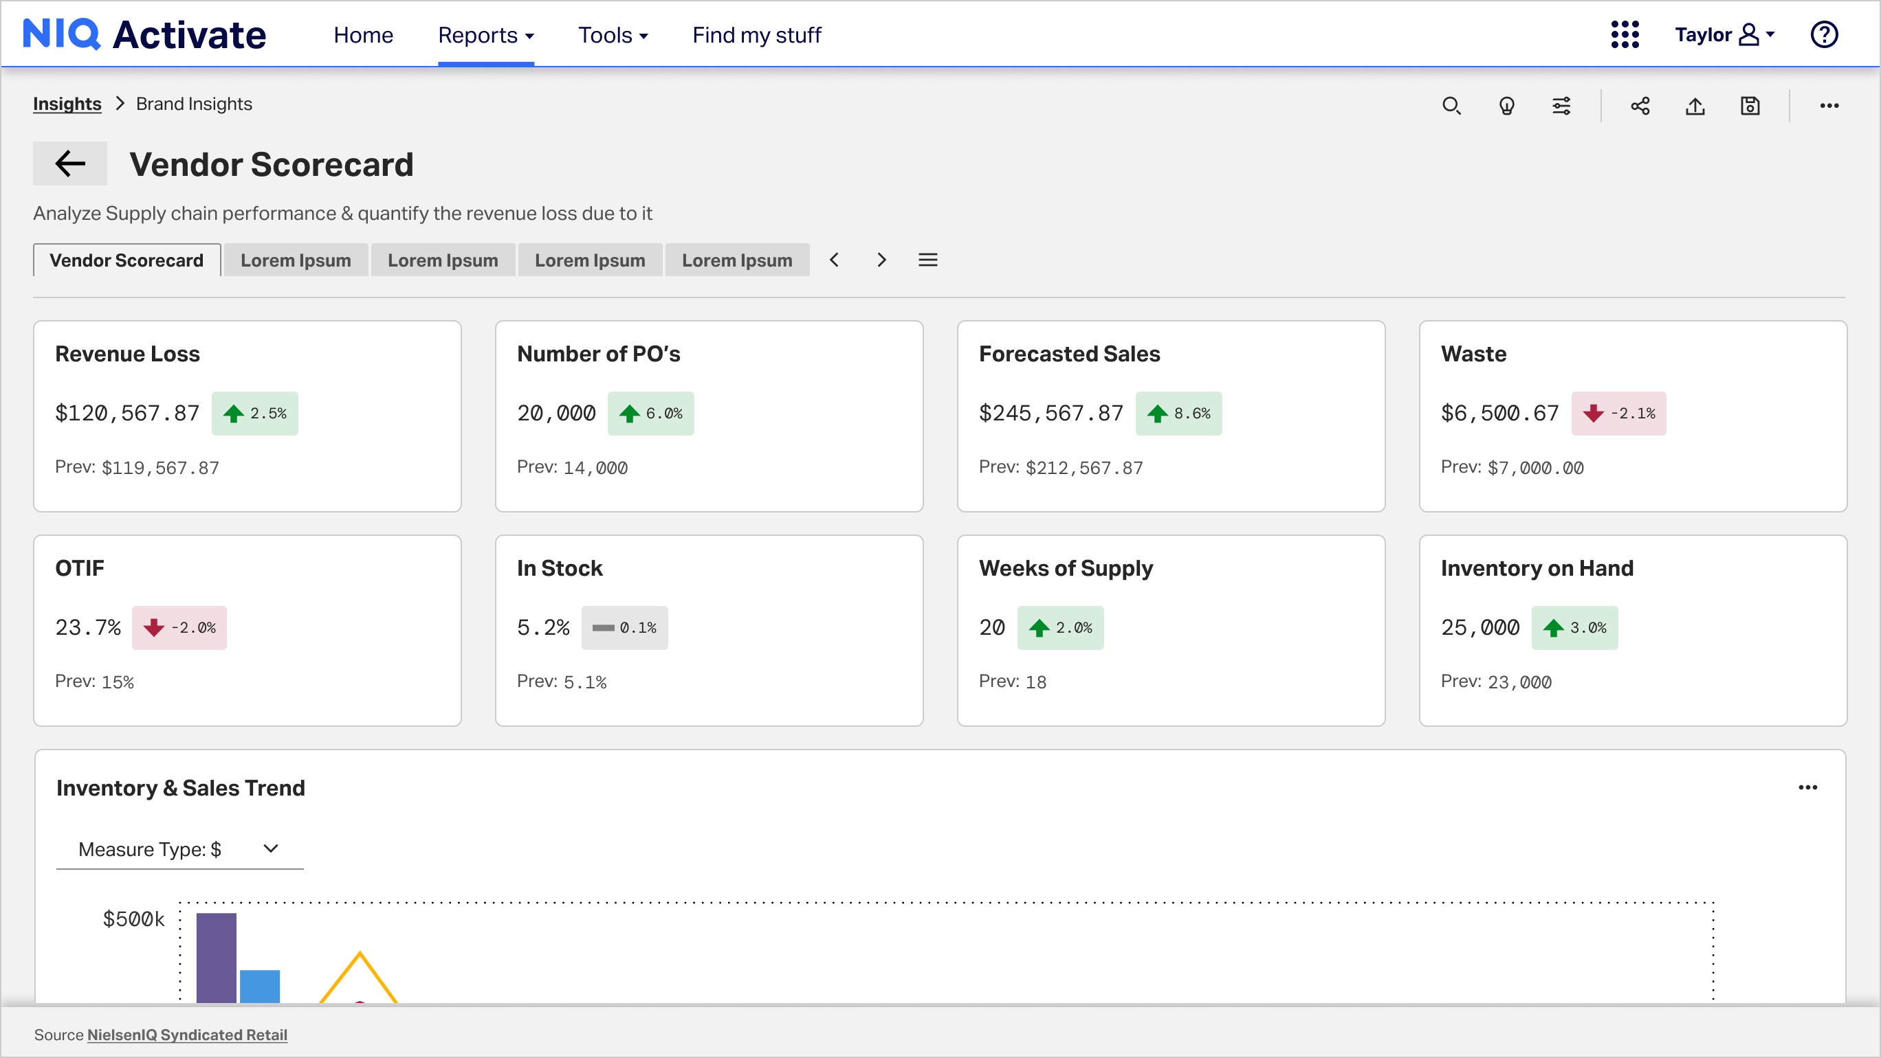Click the export upload icon

click(x=1695, y=106)
